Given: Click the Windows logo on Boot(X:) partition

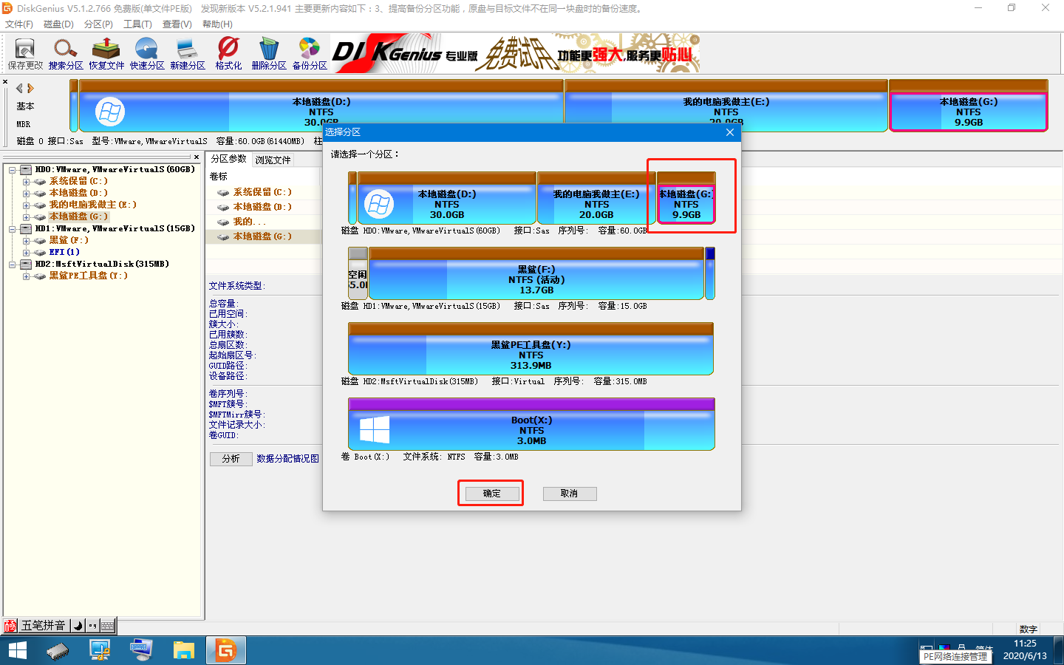Looking at the screenshot, I should [x=375, y=429].
